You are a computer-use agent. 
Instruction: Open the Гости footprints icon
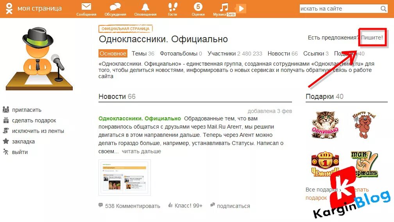coord(172,7)
